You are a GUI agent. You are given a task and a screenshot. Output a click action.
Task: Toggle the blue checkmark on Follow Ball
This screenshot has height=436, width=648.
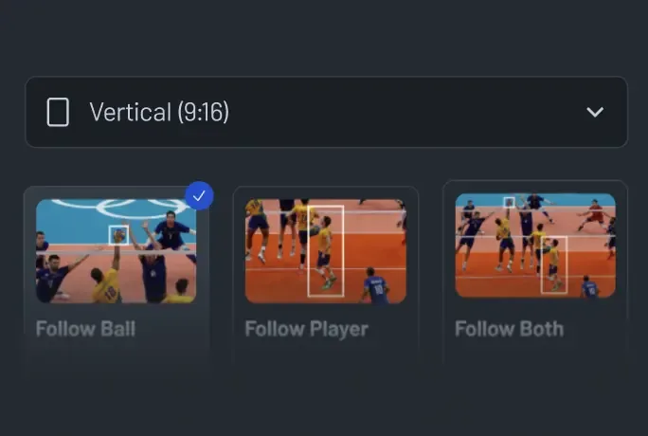(199, 196)
